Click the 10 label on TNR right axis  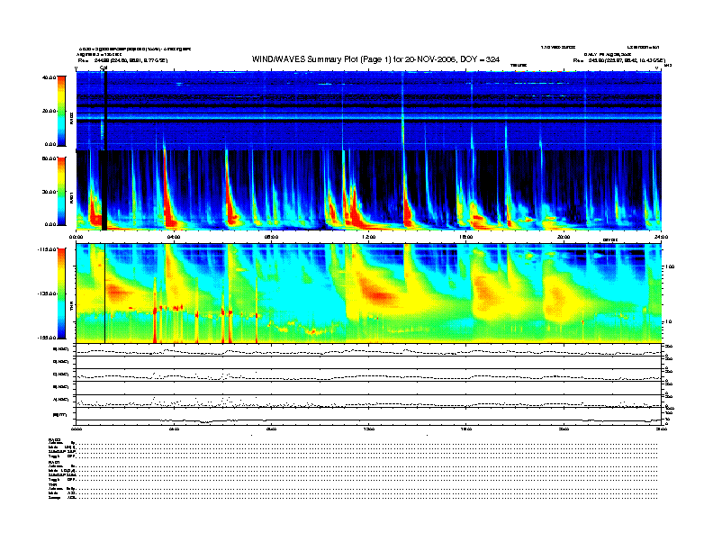tap(668, 321)
